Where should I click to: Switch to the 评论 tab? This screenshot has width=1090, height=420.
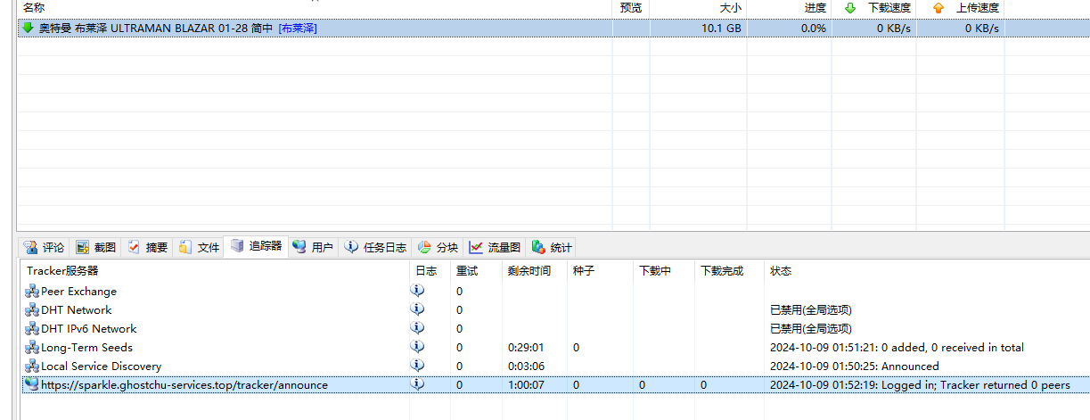click(x=44, y=247)
